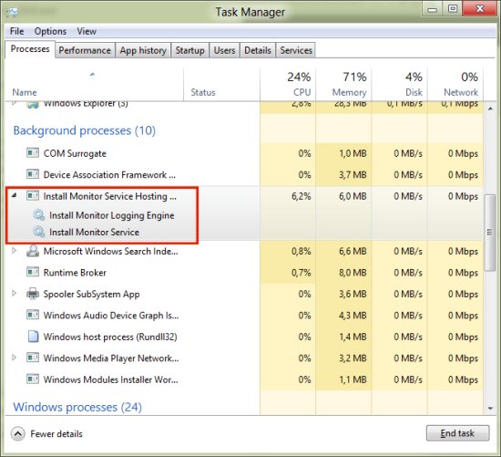This screenshot has height=457, width=501.
Task: Click the Fewer details chevron icon
Action: [x=18, y=434]
